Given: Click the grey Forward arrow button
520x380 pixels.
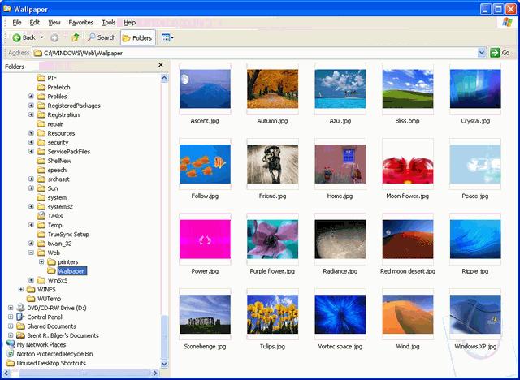Looking at the screenshot, I should 54,38.
